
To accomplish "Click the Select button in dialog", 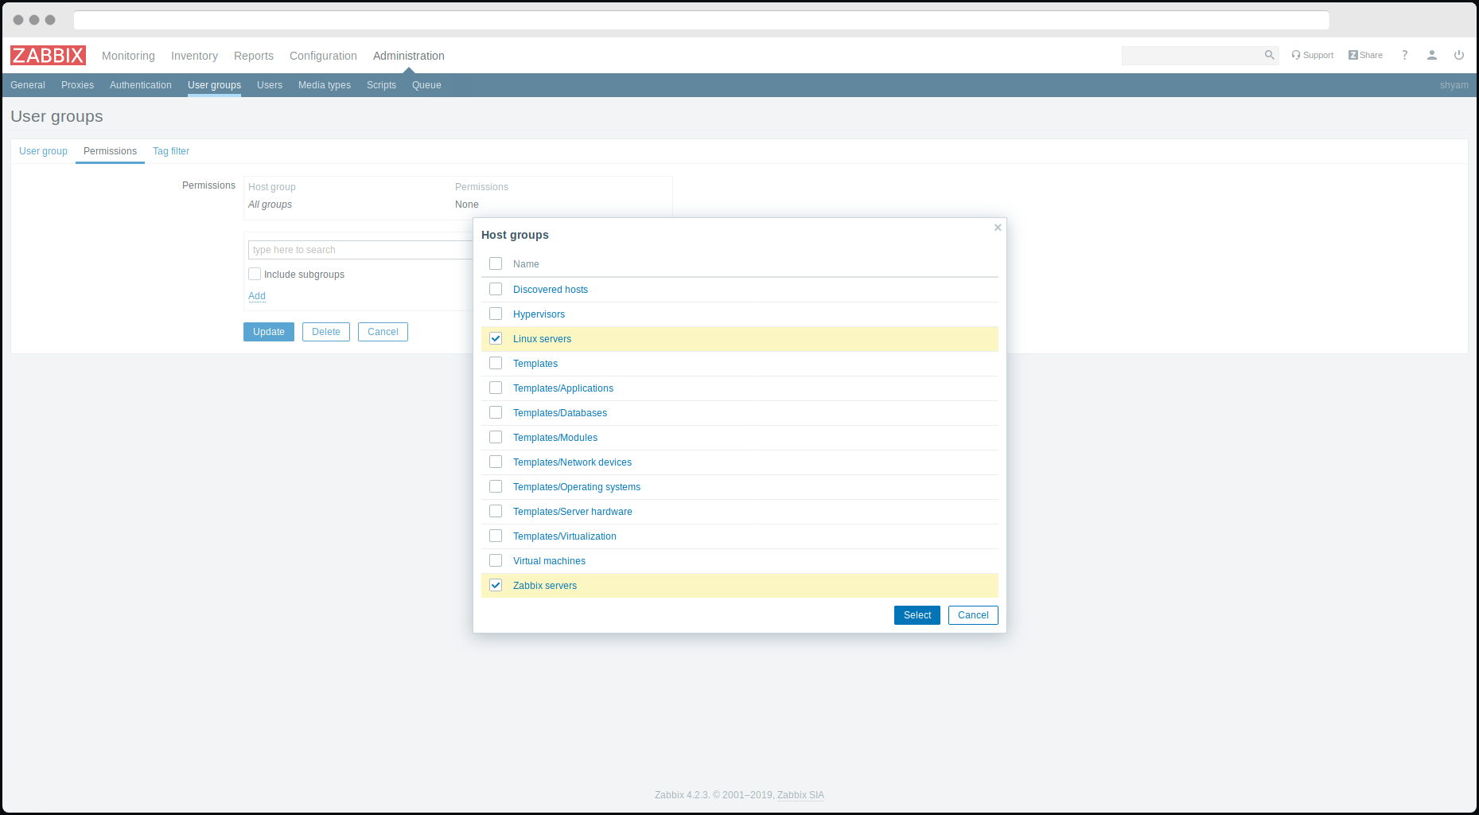I will [917, 615].
